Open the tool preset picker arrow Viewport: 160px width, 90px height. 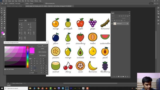7,3
